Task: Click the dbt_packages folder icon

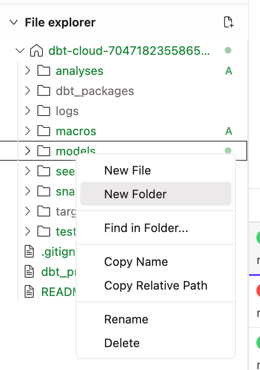Action: 44,91
